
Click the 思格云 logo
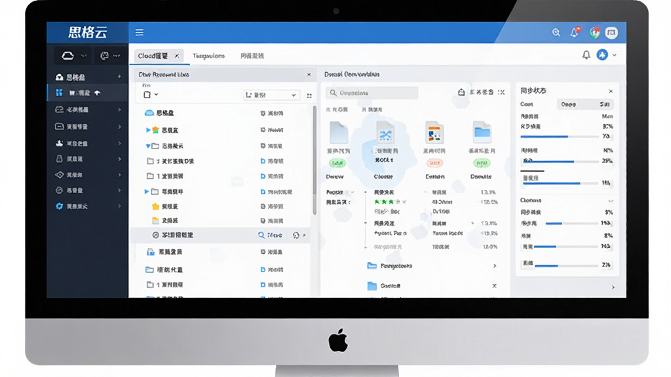[x=87, y=33]
